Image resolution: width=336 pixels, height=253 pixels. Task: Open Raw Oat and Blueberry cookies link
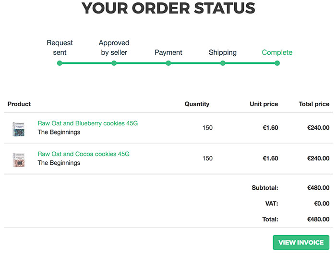[x=87, y=123]
